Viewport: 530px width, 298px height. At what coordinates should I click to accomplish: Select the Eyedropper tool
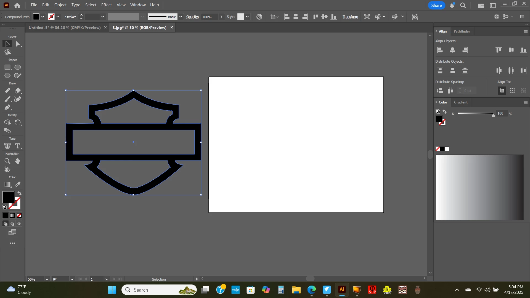[x=18, y=185]
